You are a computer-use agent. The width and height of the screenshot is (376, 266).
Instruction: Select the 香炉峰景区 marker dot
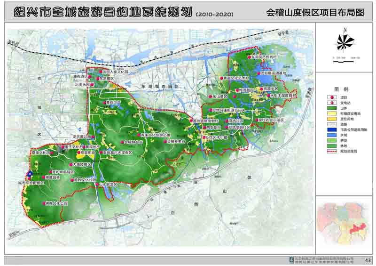pos(51,172)
